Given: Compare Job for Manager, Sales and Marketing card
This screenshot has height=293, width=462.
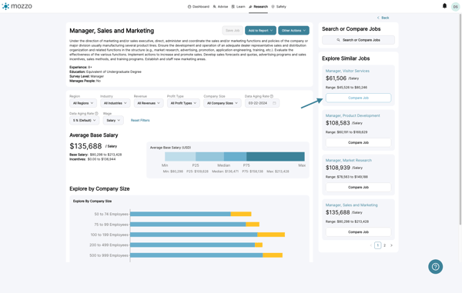Looking at the screenshot, I should click(x=358, y=232).
